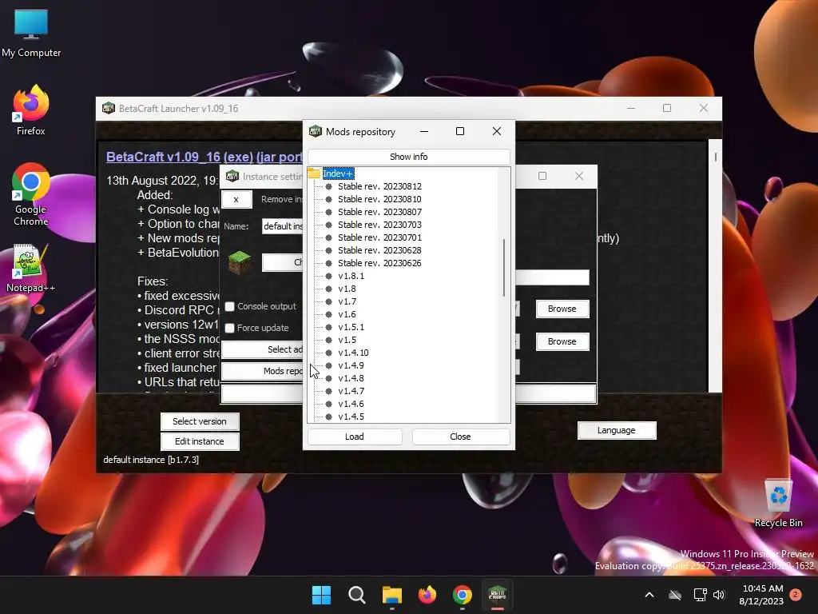
Task: Minimize the Mods repository window
Action: pos(424,132)
